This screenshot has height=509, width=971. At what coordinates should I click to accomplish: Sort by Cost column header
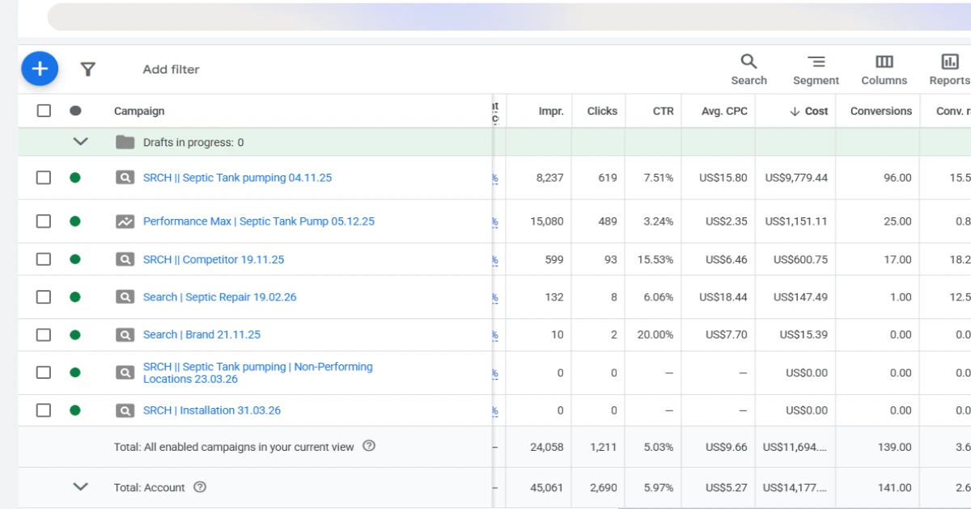(809, 111)
